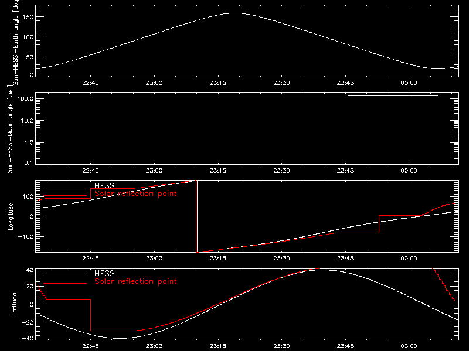Image resolution: width=469 pixels, height=351 pixels.
Task: Click 23:15 under the Earth angle plot
Action: tap(217, 83)
